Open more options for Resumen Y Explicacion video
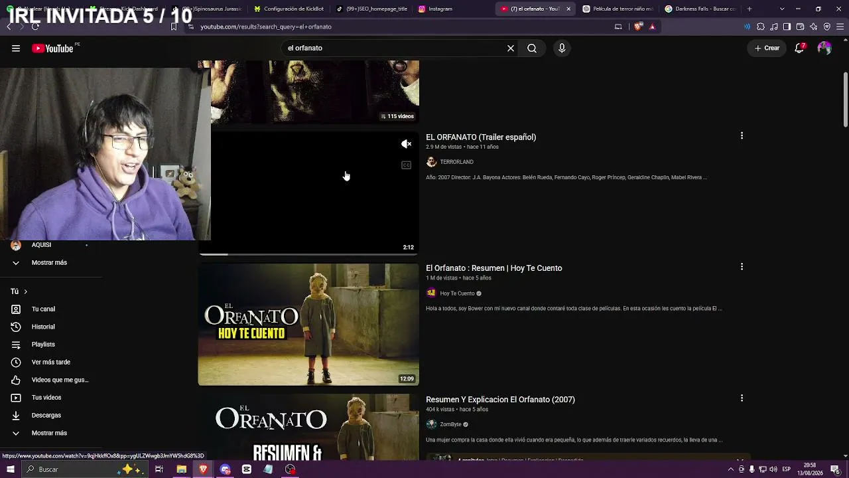This screenshot has width=849, height=478. pyautogui.click(x=742, y=398)
